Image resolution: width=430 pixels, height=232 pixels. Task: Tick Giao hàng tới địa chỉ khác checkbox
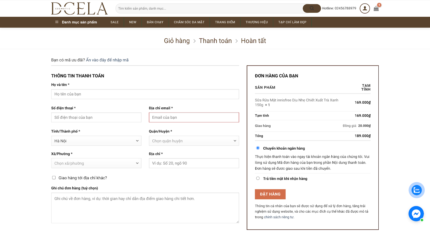point(54,178)
